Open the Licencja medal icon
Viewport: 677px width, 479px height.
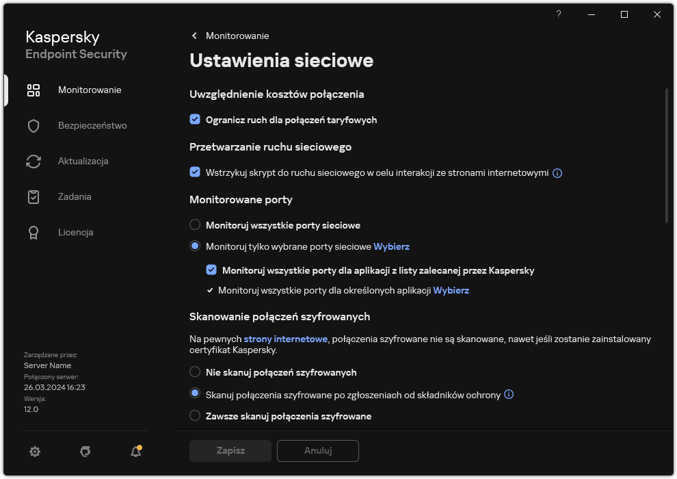pyautogui.click(x=34, y=232)
